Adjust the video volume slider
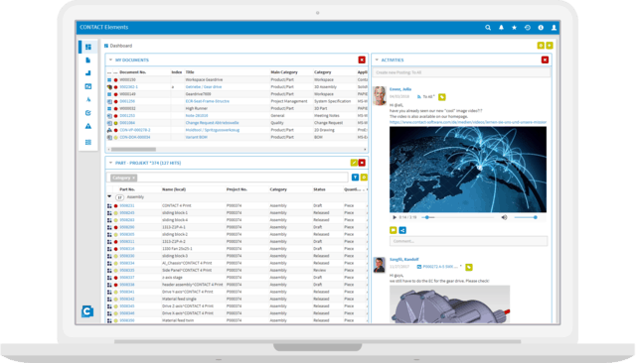The image size is (636, 363). (x=526, y=217)
